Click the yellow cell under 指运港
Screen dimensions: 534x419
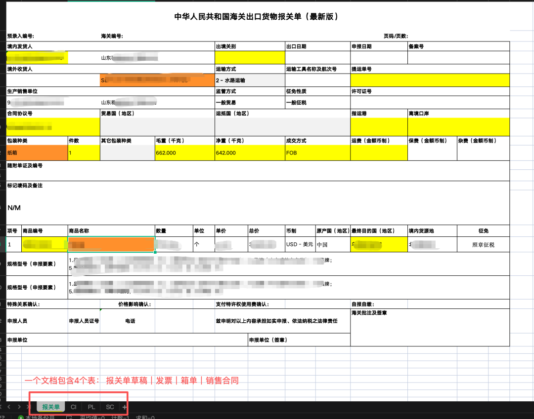[379, 127]
